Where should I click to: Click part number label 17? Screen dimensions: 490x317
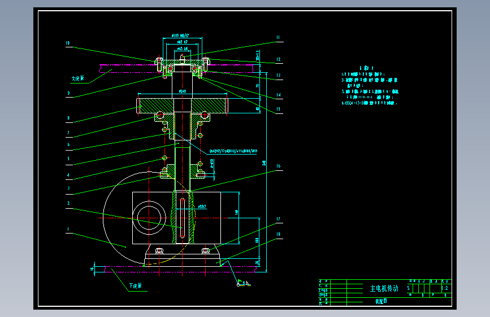coord(278,219)
